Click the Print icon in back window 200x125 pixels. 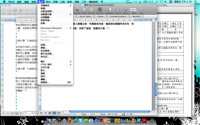point(21,10)
